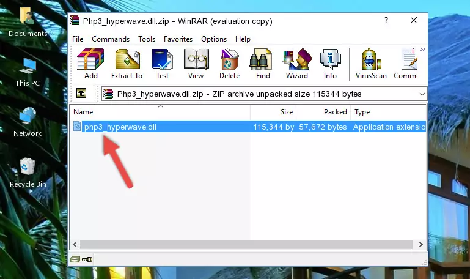The image size is (470, 279).
Task: Click the right arrow of the horizontal scrollbar
Action: tap(421, 244)
